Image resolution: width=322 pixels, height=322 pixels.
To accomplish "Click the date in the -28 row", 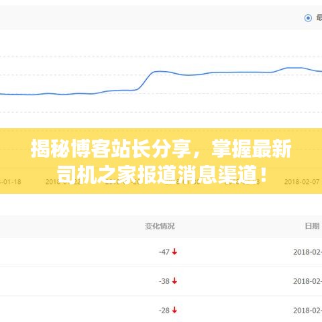I will tap(308, 311).
